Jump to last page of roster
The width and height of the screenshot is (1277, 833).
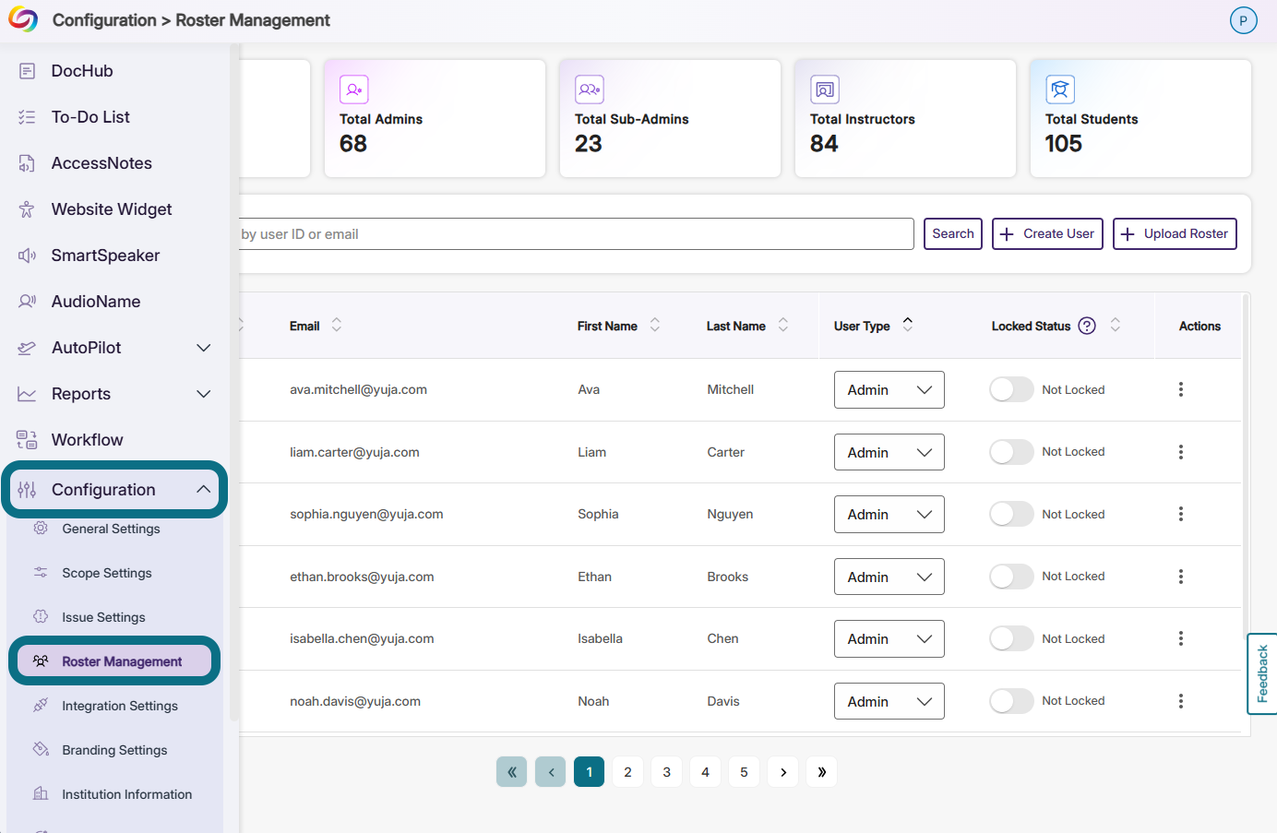click(x=821, y=772)
